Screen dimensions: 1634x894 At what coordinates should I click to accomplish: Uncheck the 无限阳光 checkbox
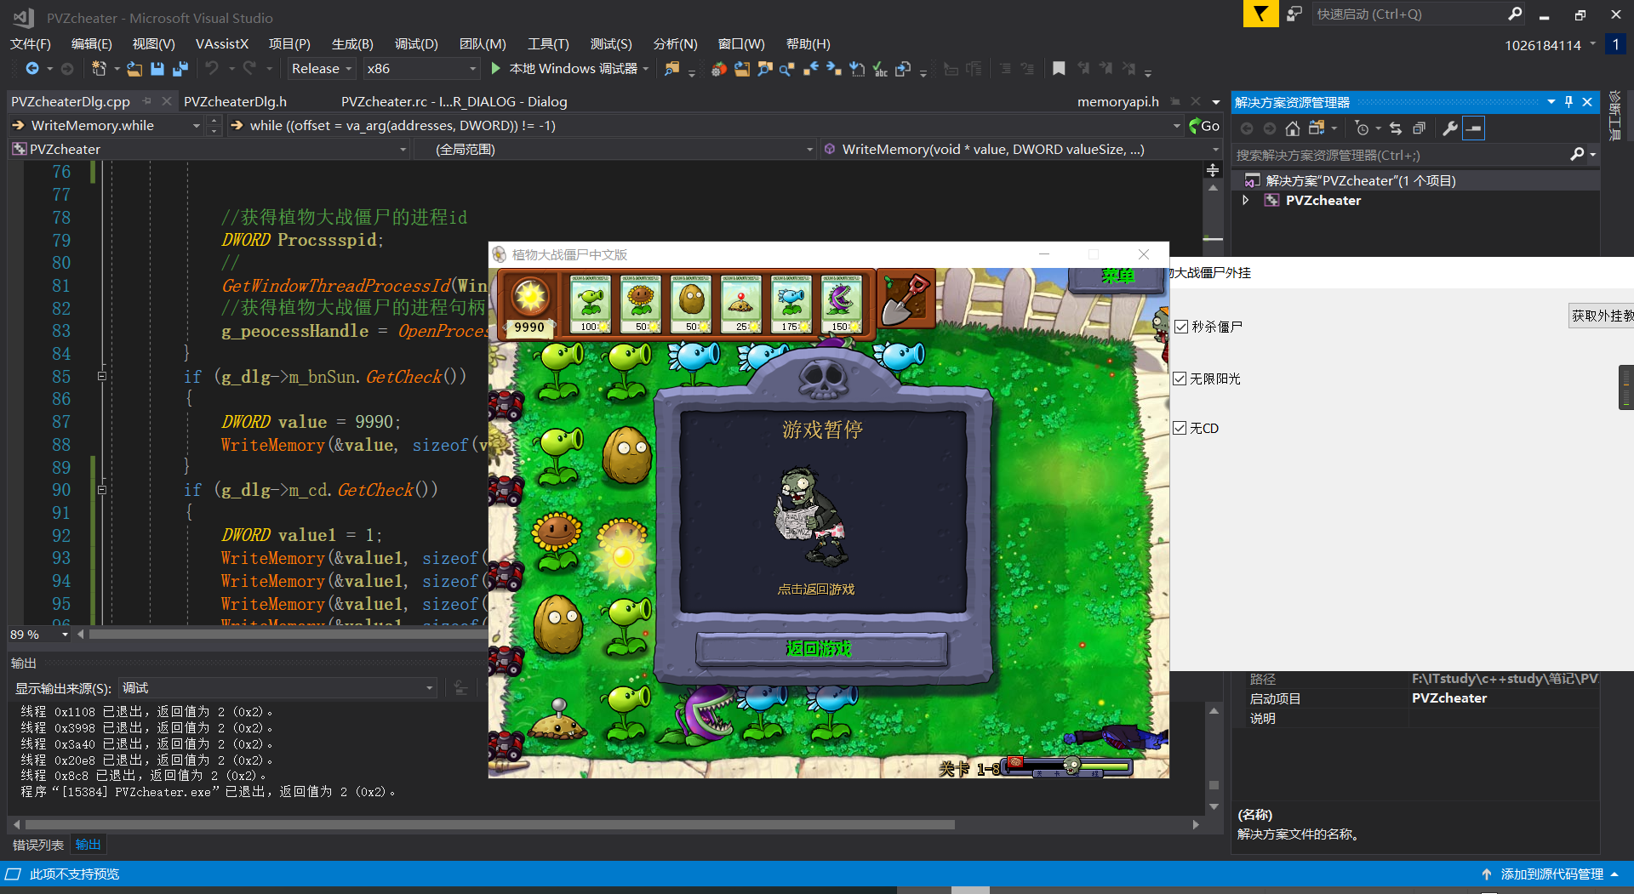(1180, 379)
